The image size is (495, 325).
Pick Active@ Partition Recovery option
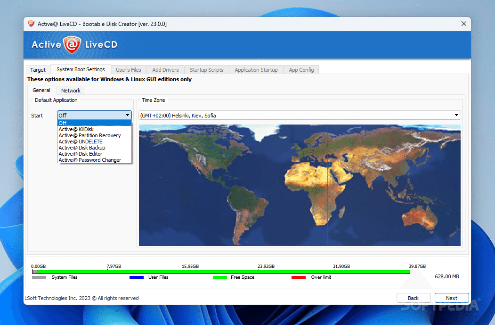[x=94, y=135]
